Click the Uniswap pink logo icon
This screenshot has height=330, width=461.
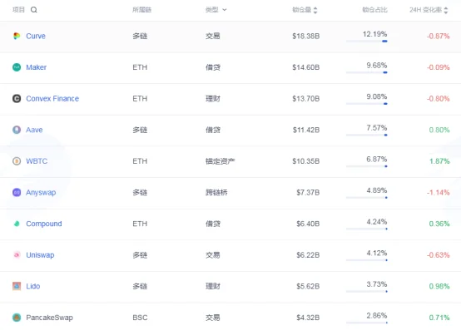coord(17,255)
